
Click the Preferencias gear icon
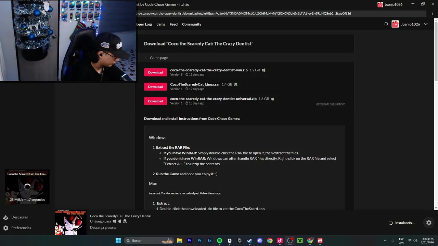[5, 228]
